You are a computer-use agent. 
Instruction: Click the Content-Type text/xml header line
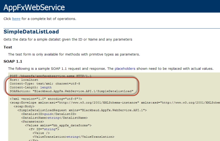click(45, 84)
